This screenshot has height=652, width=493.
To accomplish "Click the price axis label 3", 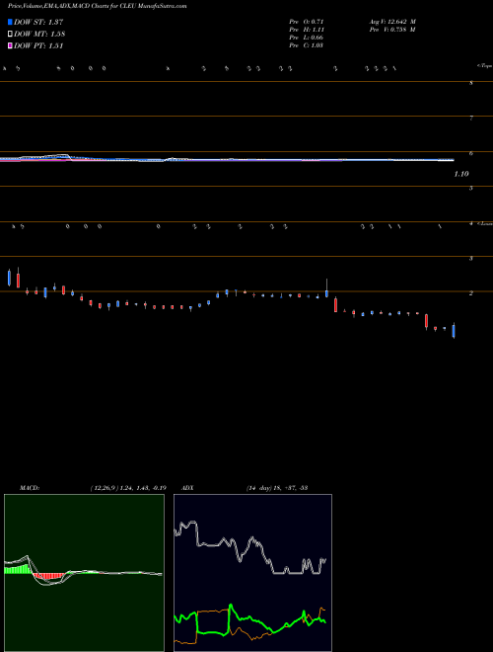I will (x=471, y=259).
